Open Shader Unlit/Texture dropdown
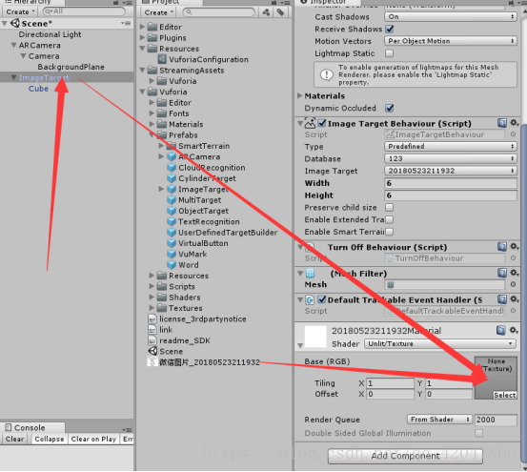Image resolution: width=527 pixels, height=472 pixels. click(440, 343)
